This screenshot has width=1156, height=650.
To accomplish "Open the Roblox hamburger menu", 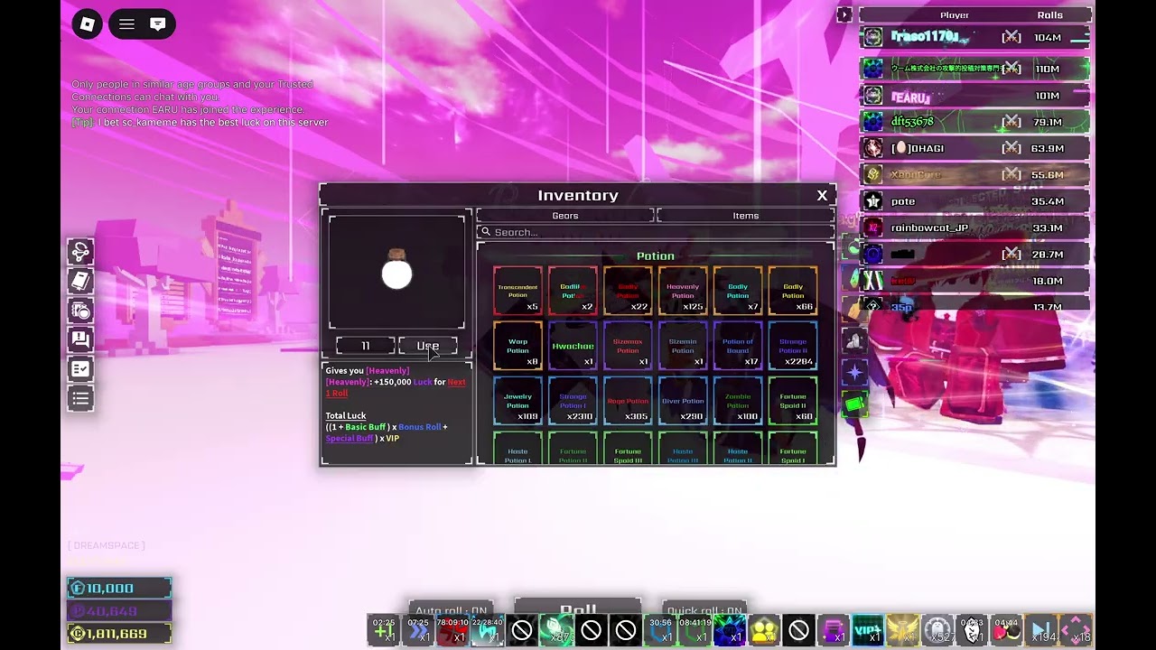I will pyautogui.click(x=126, y=24).
